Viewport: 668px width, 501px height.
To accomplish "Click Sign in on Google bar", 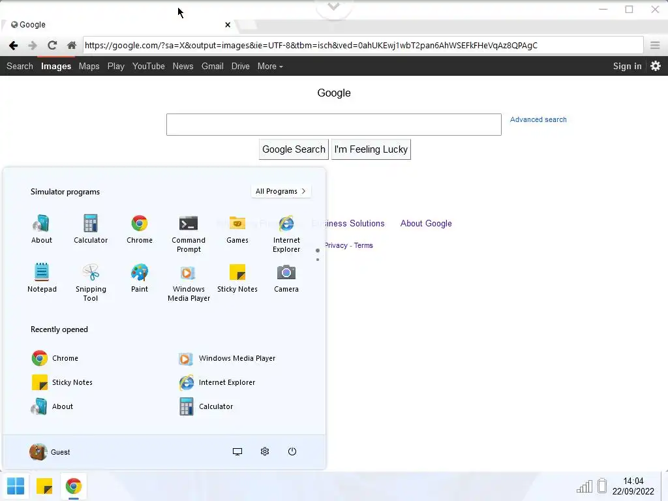I will click(627, 66).
